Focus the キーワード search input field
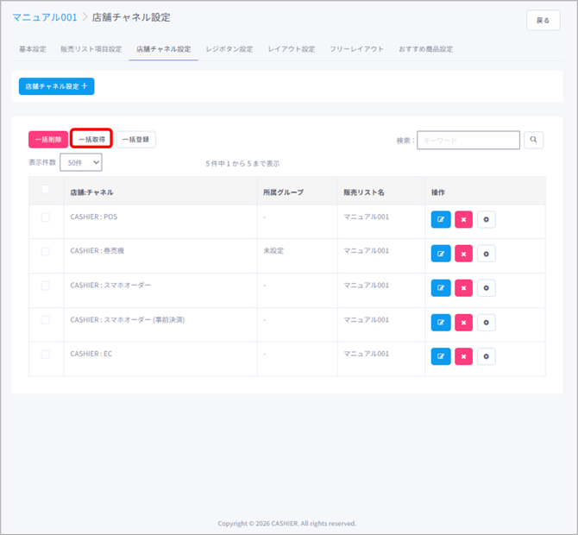Screen dimensions: 578x535 point(468,140)
